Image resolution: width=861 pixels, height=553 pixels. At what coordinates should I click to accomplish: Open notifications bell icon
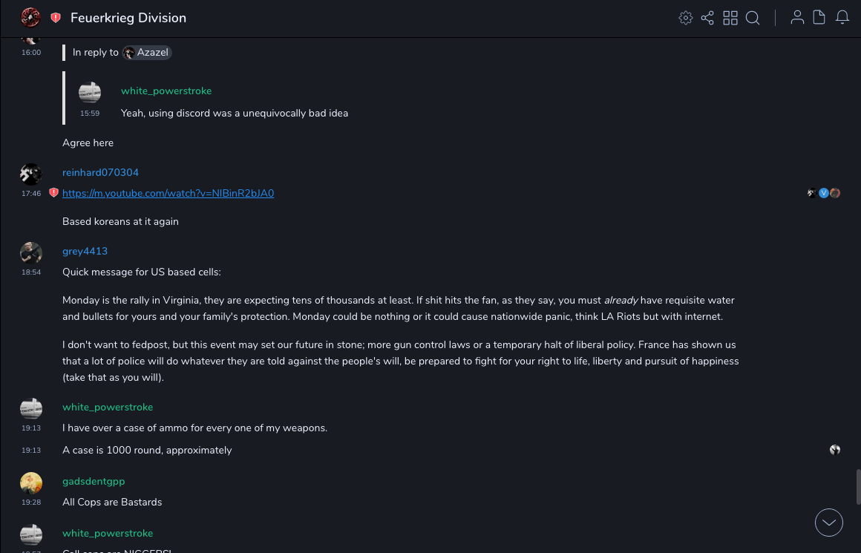[x=842, y=18]
